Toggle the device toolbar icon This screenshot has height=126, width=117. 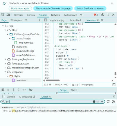tap(8, 15)
